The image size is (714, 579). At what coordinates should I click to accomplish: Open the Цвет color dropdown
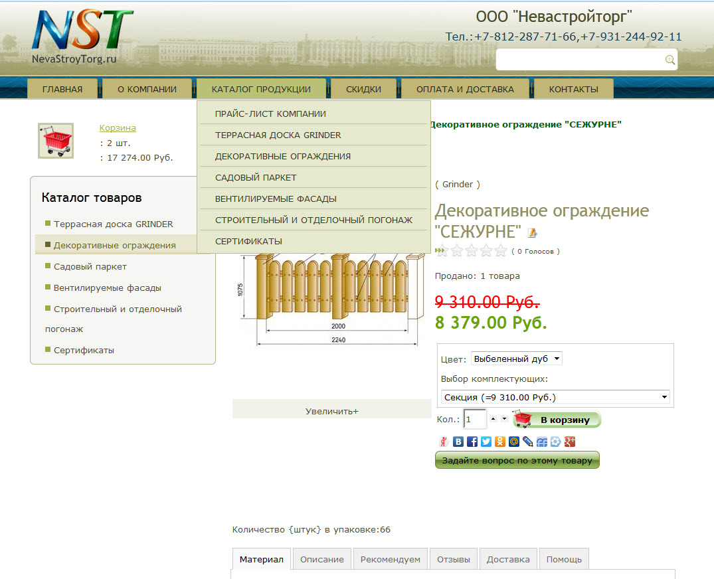(x=516, y=359)
